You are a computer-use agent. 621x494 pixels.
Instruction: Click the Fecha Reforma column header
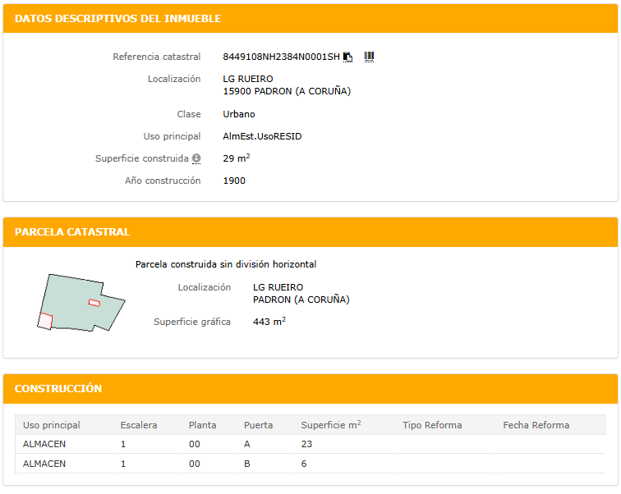(x=536, y=425)
